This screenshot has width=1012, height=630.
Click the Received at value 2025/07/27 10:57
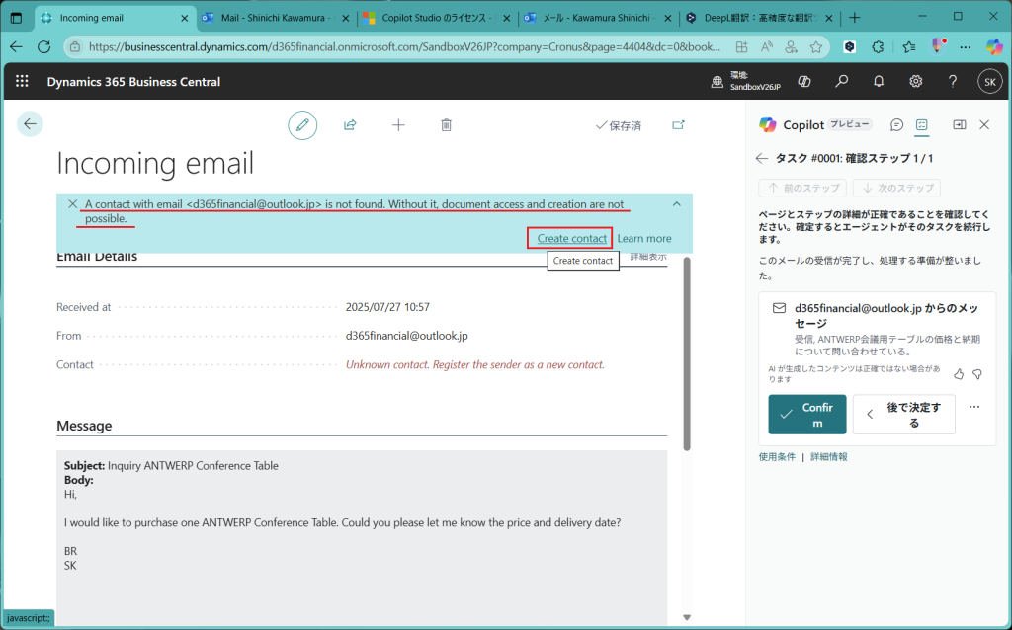click(387, 307)
